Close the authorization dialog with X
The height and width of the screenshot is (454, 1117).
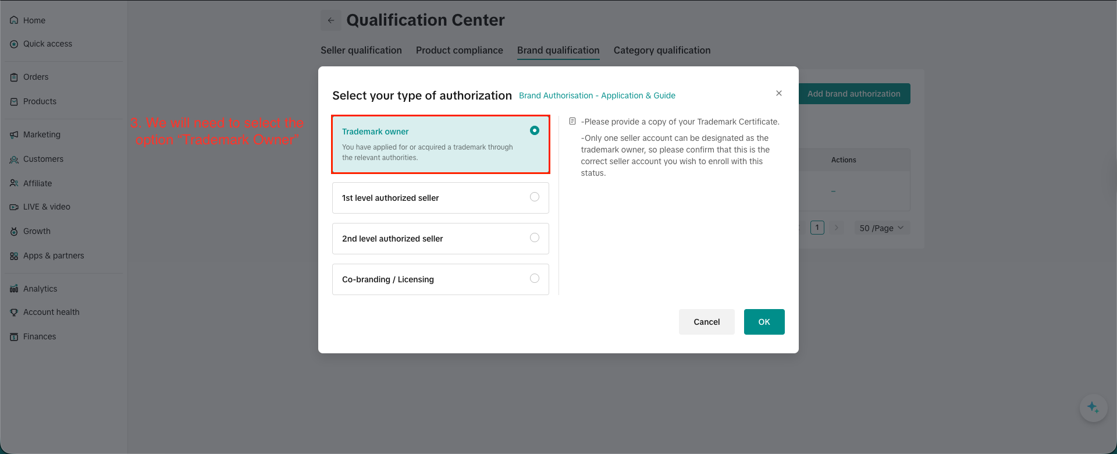[779, 93]
